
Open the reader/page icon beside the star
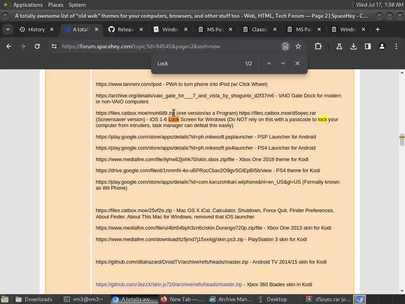[286, 46]
